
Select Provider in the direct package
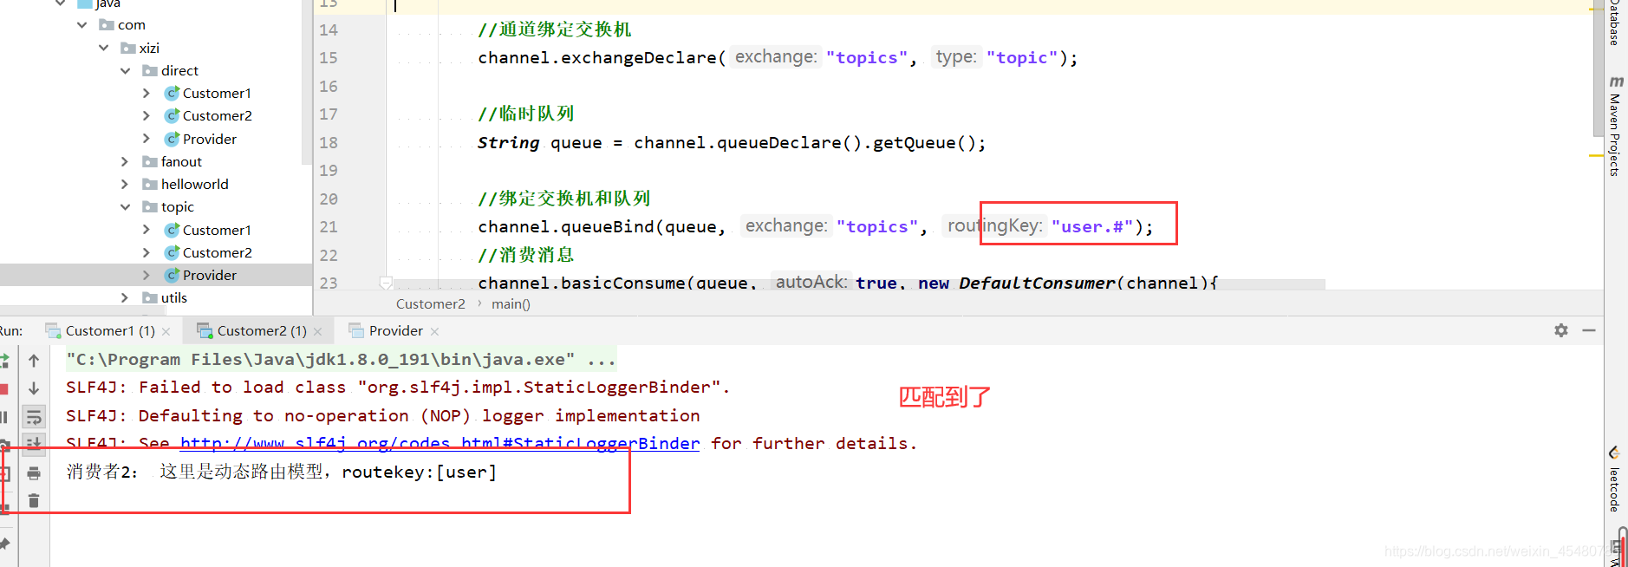[209, 139]
